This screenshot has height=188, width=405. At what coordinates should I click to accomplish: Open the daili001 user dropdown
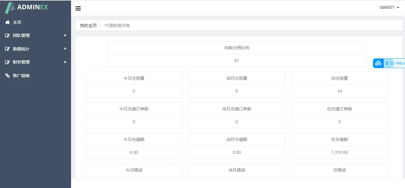pos(389,7)
